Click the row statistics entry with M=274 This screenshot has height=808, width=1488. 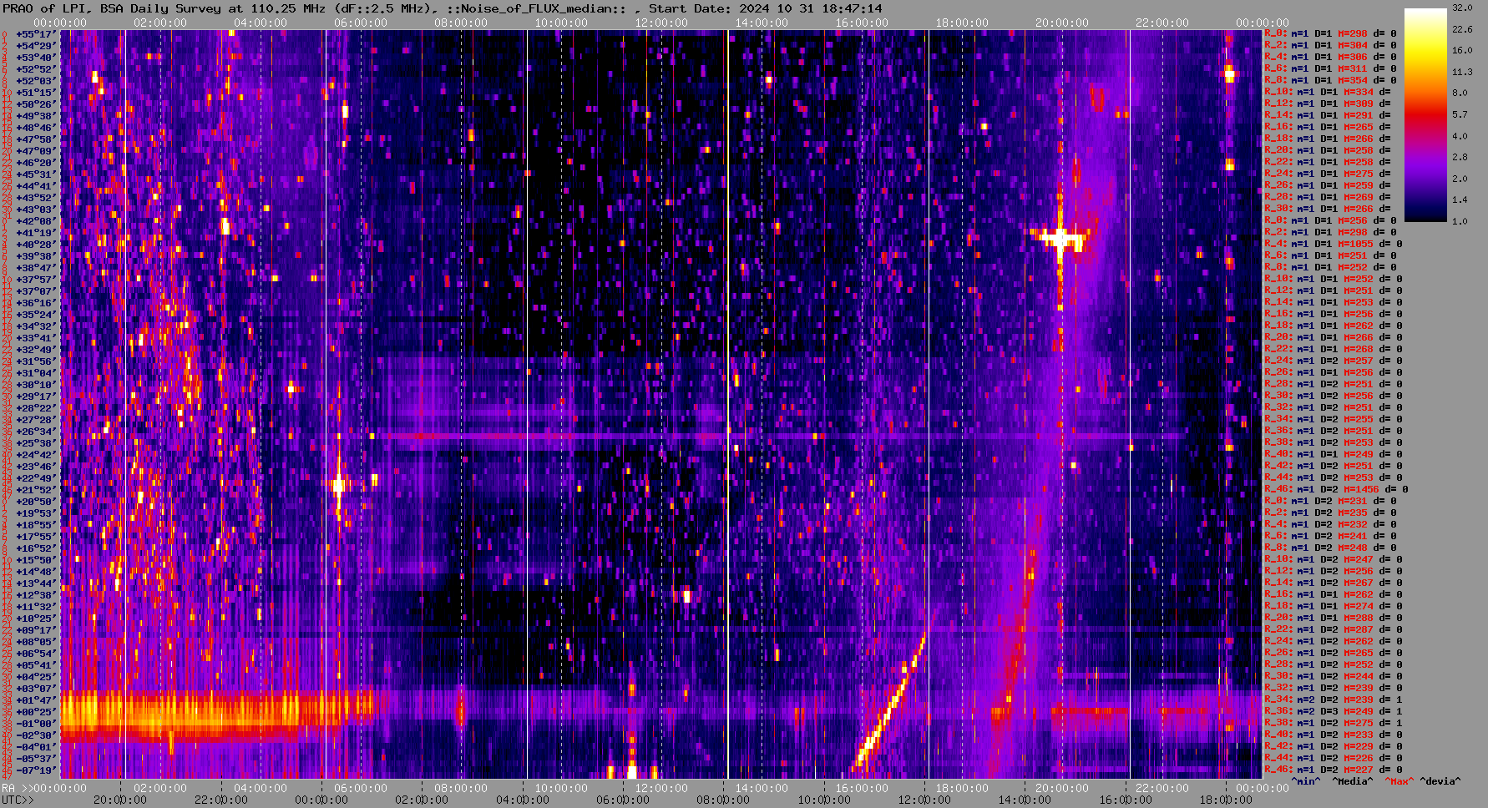click(x=1334, y=606)
